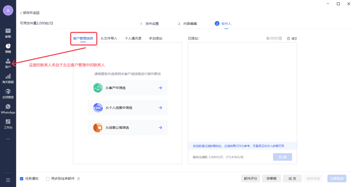Enable 同步到往来邮件 checkbox

point(48,179)
